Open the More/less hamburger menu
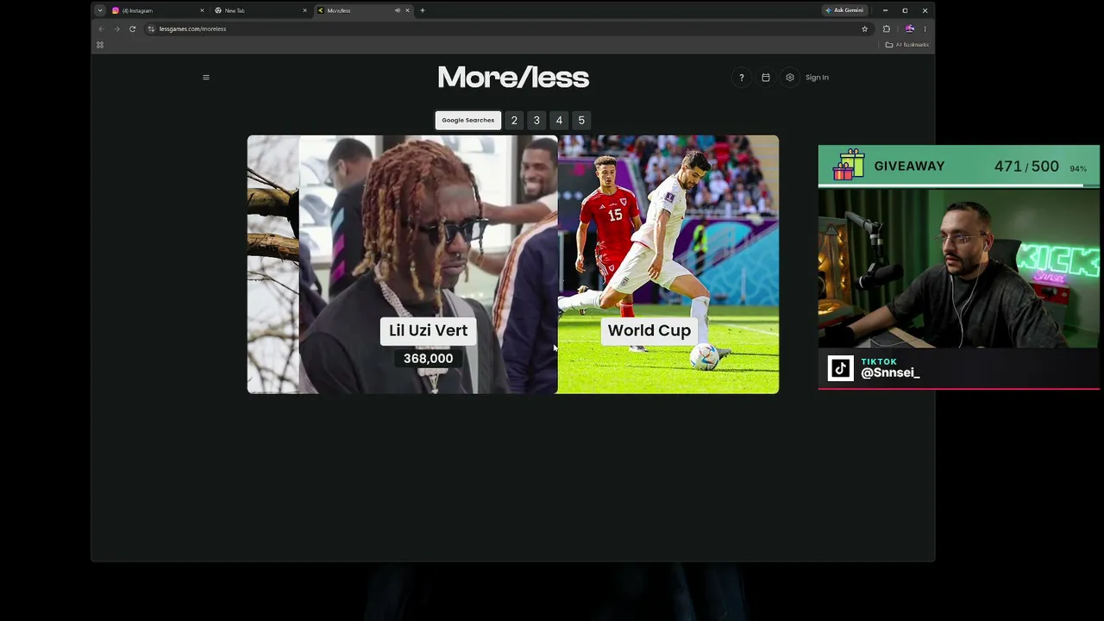 (x=206, y=78)
